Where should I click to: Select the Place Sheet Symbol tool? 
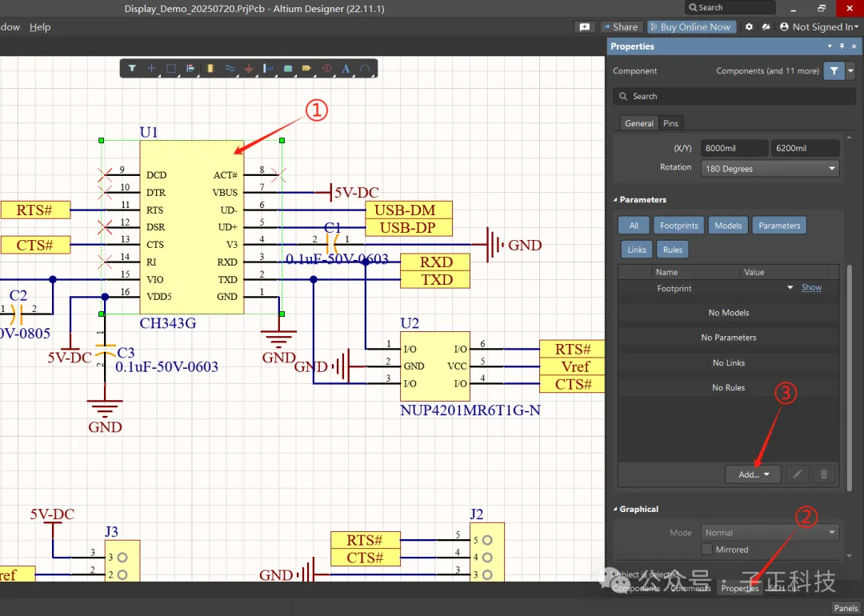click(x=288, y=68)
